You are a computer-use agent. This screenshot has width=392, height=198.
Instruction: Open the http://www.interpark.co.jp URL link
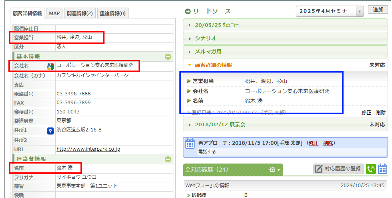[88, 149]
